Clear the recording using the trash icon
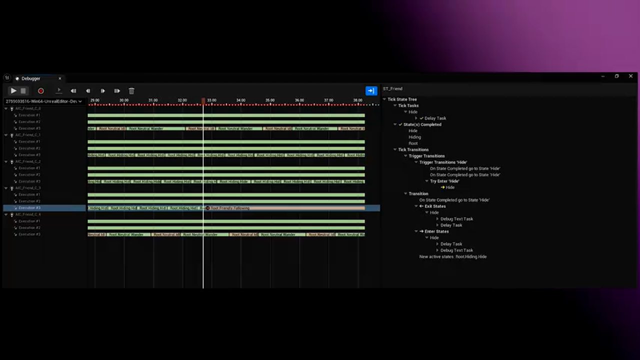The height and width of the screenshot is (360, 640). point(131,90)
